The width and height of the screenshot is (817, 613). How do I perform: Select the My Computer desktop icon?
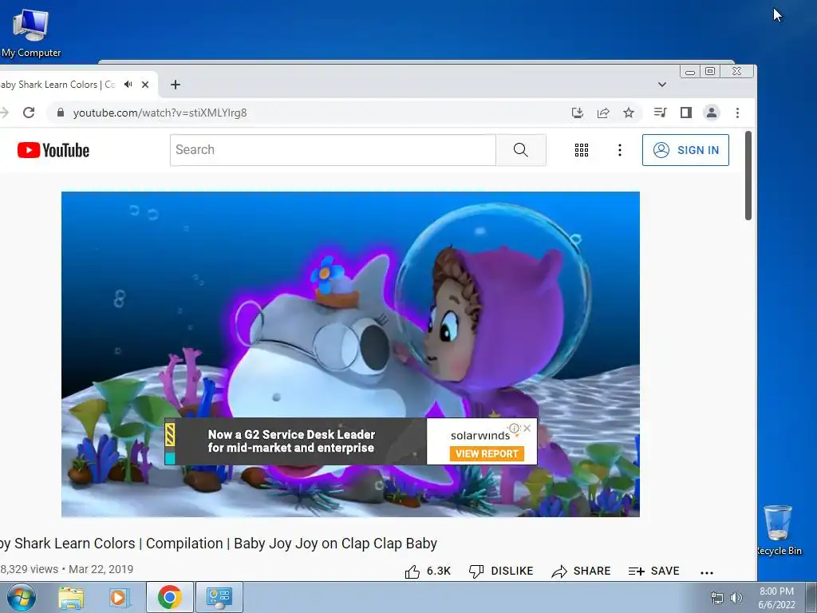[x=31, y=32]
